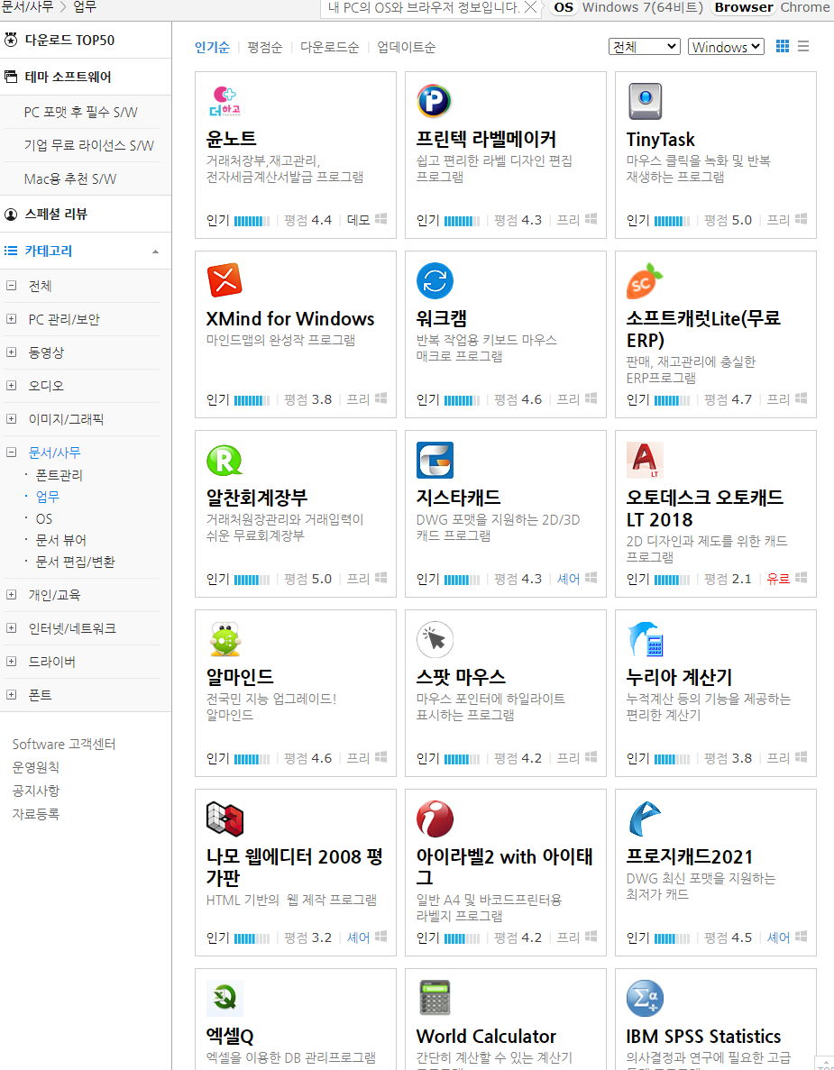Open the 엑셀Q program icon
Image resolution: width=834 pixels, height=1070 pixels.
[225, 999]
